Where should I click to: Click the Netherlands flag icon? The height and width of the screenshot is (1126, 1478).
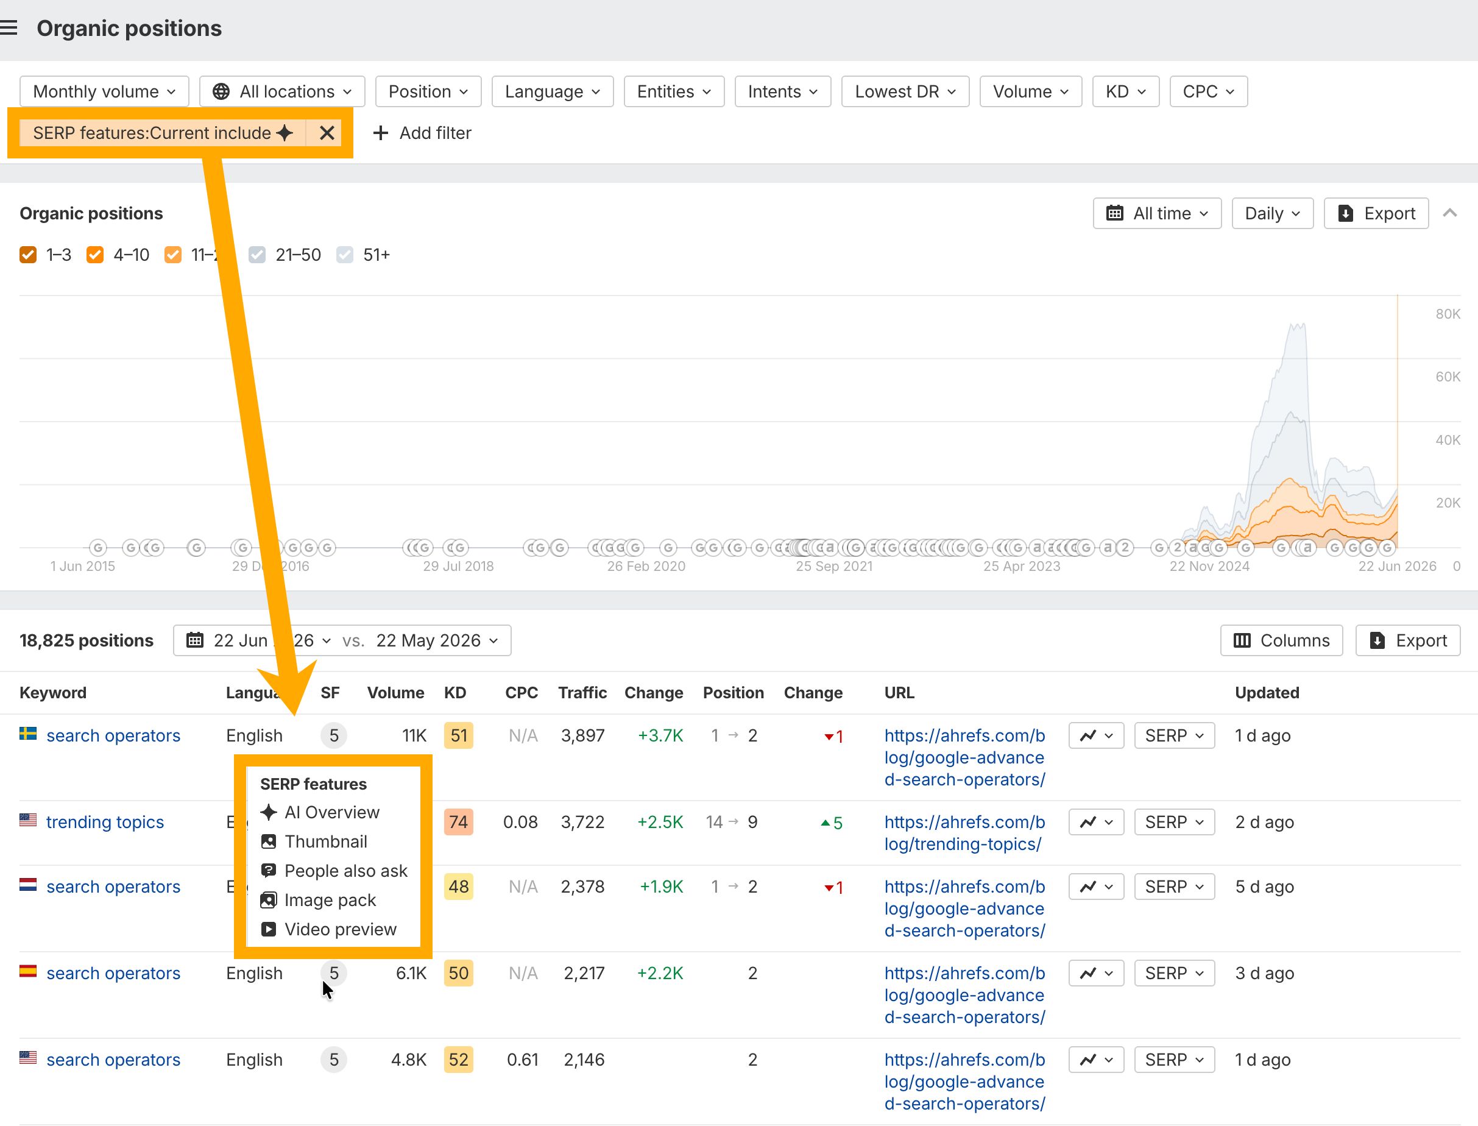(x=28, y=885)
